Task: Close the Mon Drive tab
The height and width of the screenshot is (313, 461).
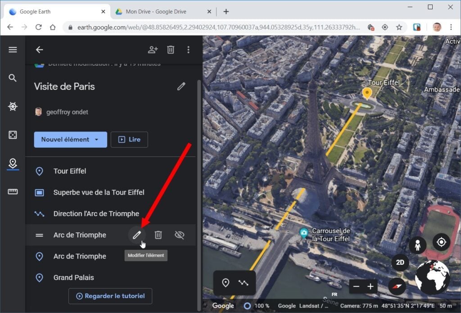Action: tap(209, 12)
